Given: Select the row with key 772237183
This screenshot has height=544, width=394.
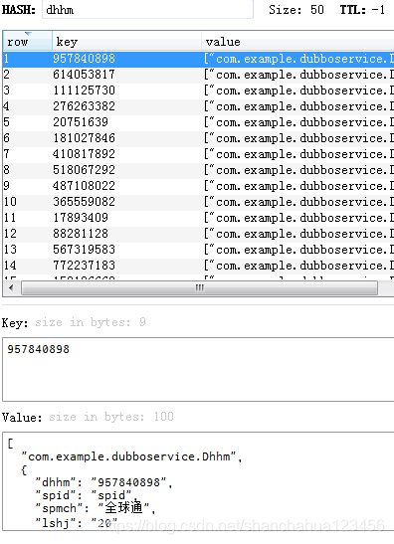Looking at the screenshot, I should pyautogui.click(x=199, y=267).
